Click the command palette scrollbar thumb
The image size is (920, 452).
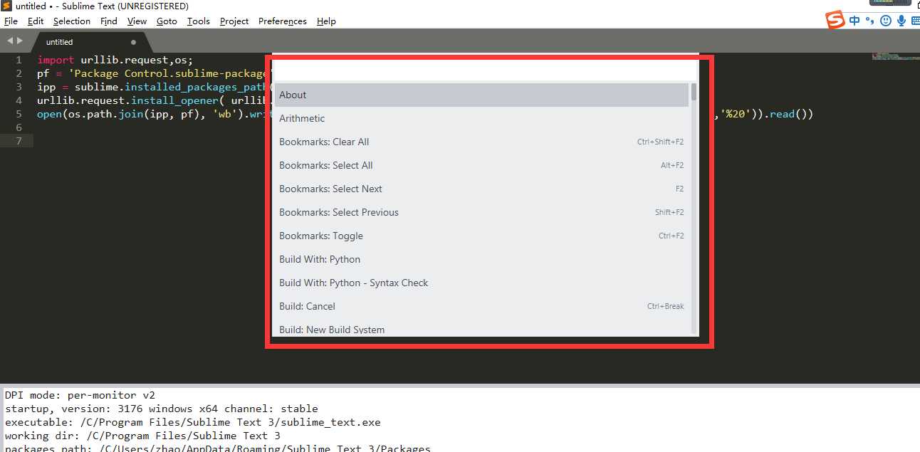coord(694,91)
